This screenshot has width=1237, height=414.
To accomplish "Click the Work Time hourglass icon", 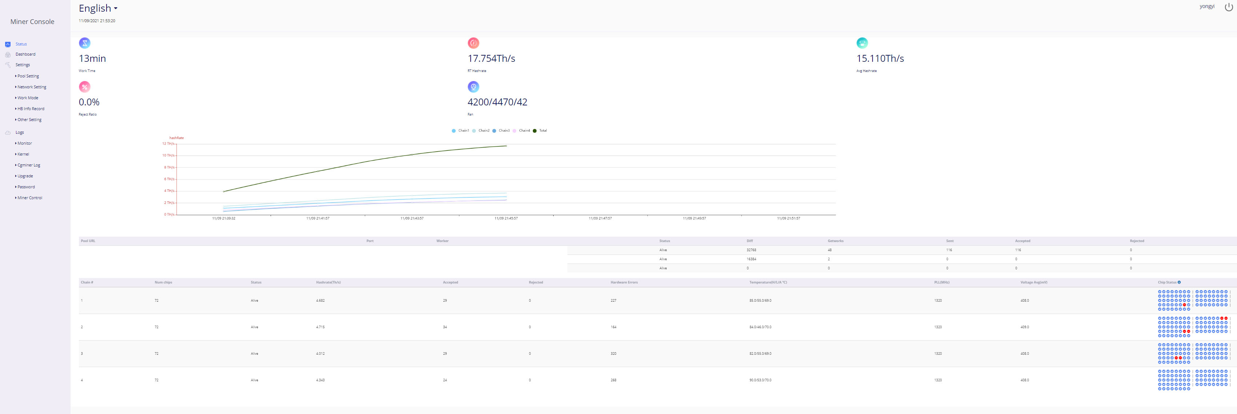I will (84, 43).
